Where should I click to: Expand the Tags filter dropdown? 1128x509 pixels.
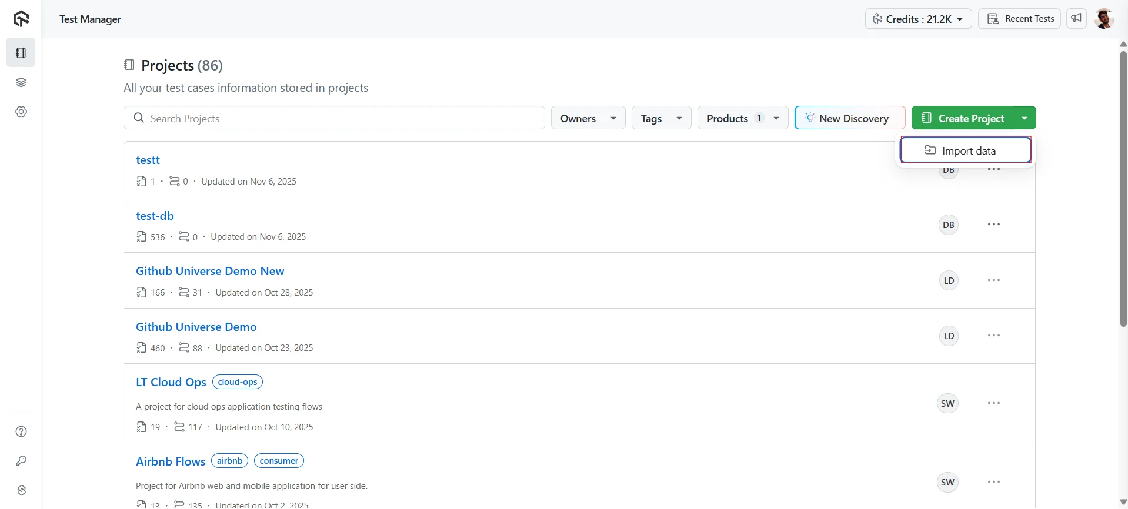pyautogui.click(x=661, y=118)
